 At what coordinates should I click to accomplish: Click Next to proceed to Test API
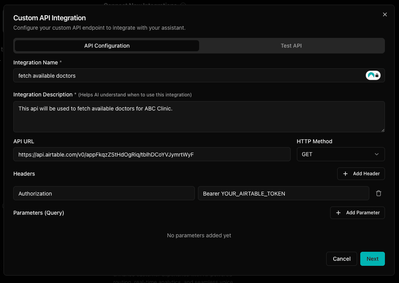coord(372,258)
